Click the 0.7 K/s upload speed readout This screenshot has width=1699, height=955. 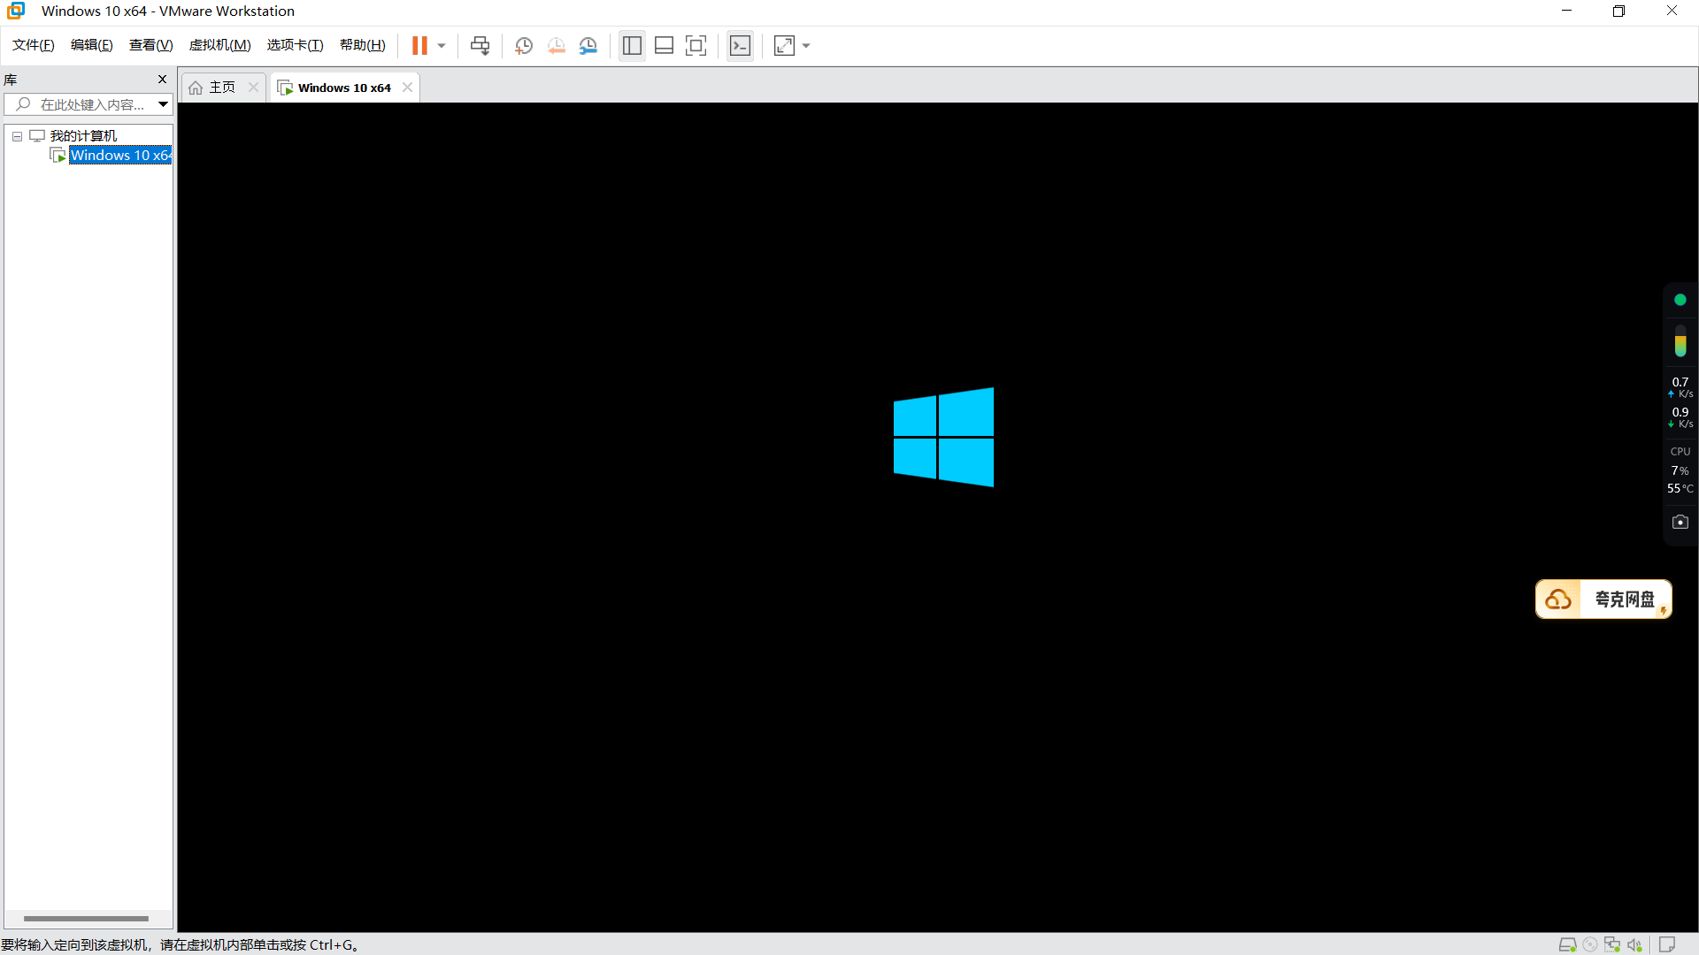pos(1680,387)
